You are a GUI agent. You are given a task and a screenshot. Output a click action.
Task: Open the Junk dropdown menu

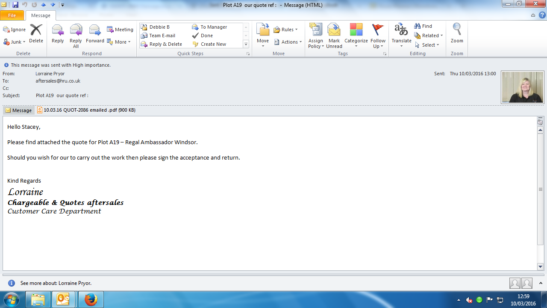[15, 42]
